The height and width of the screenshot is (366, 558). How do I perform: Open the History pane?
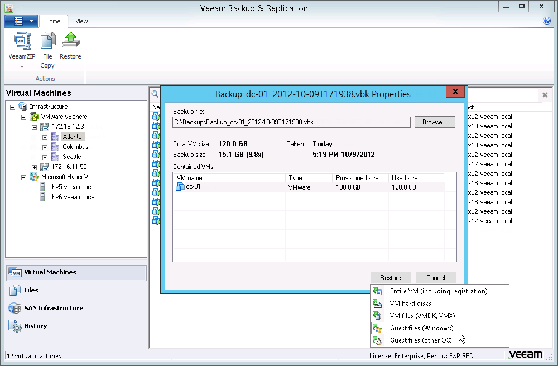pos(35,326)
